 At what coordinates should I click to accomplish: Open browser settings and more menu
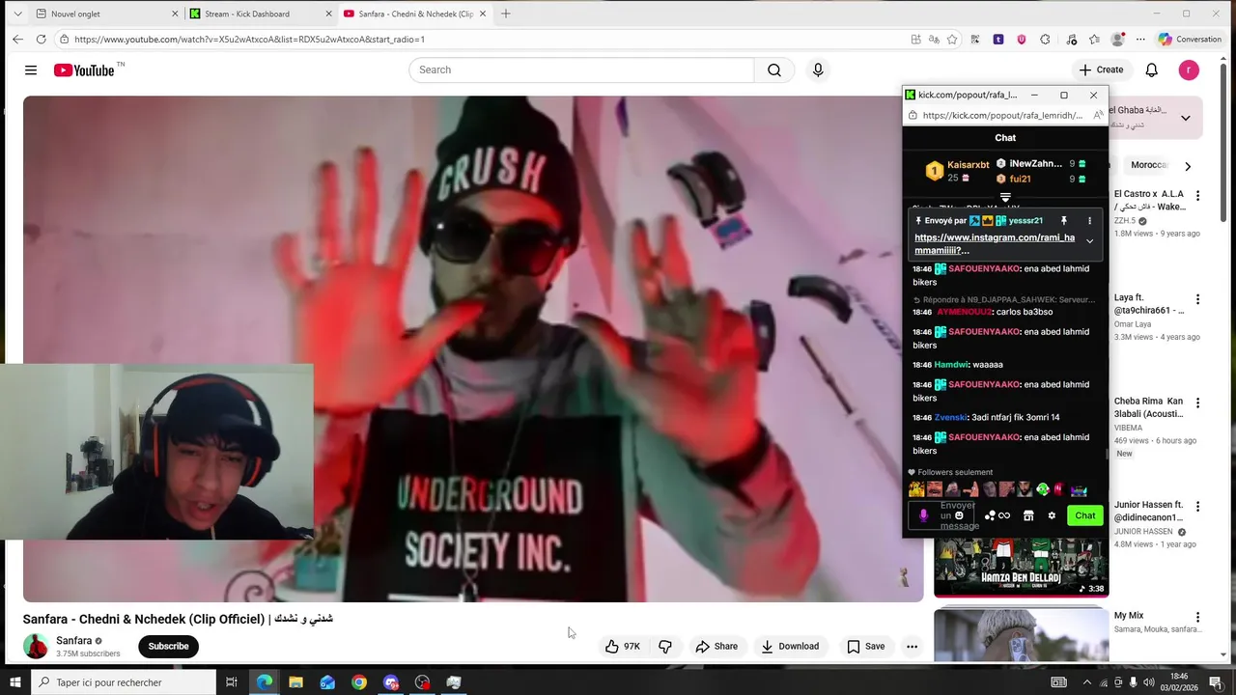coord(1140,40)
